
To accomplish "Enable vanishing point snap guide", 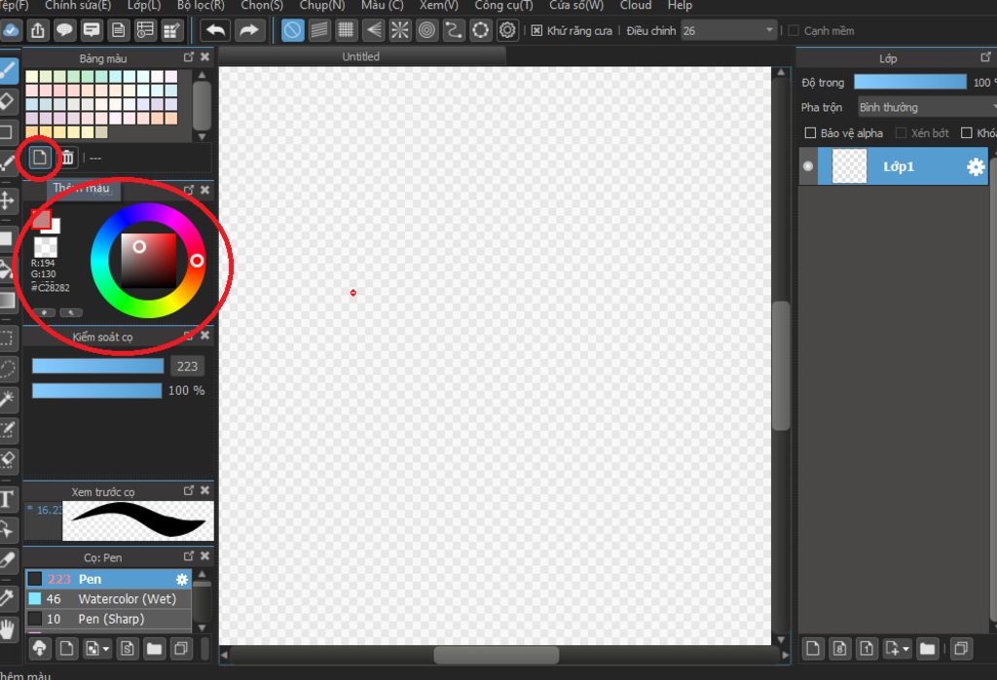I will (x=374, y=30).
